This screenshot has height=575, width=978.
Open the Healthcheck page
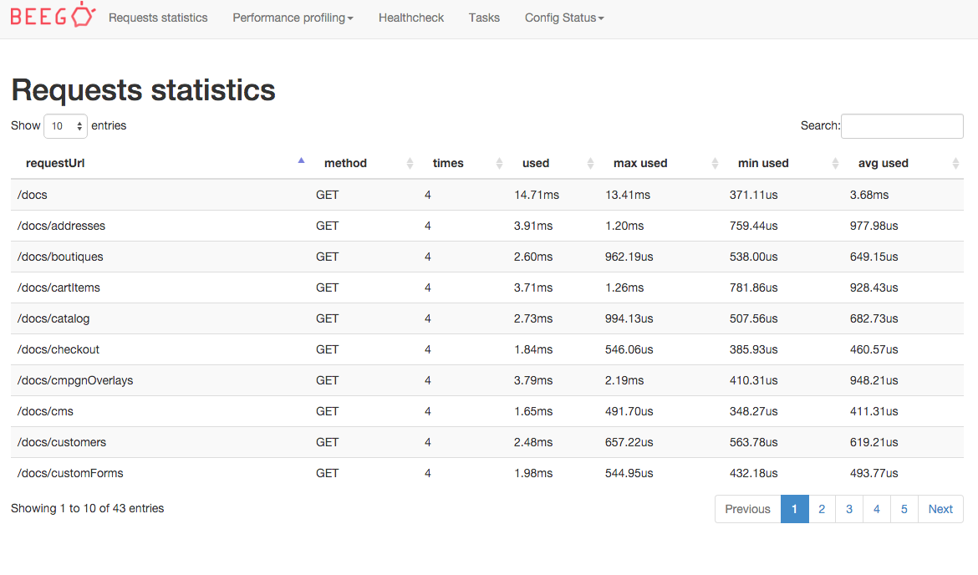pos(411,18)
